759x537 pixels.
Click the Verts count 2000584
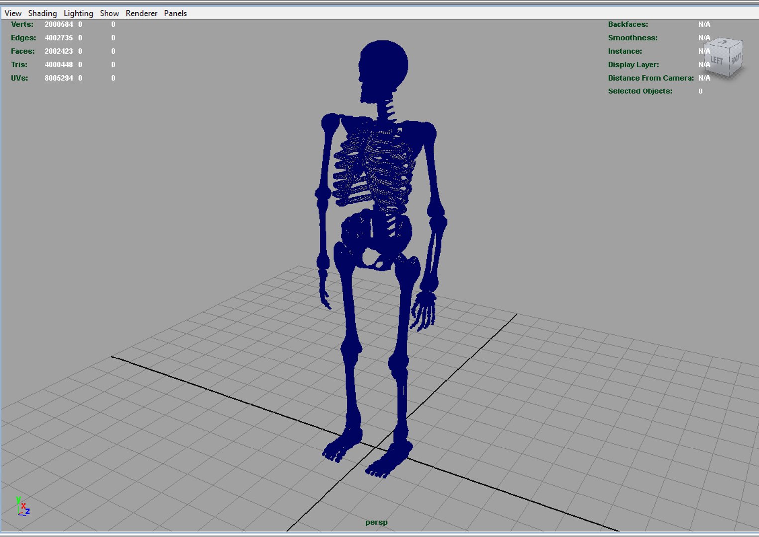click(x=59, y=24)
